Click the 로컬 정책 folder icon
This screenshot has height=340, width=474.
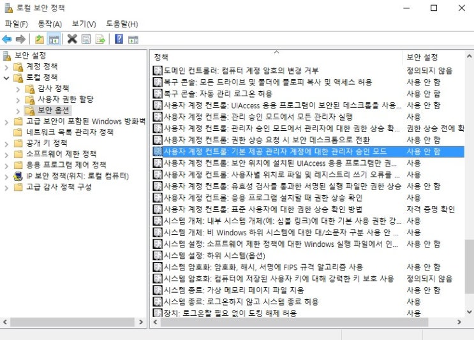coord(19,78)
